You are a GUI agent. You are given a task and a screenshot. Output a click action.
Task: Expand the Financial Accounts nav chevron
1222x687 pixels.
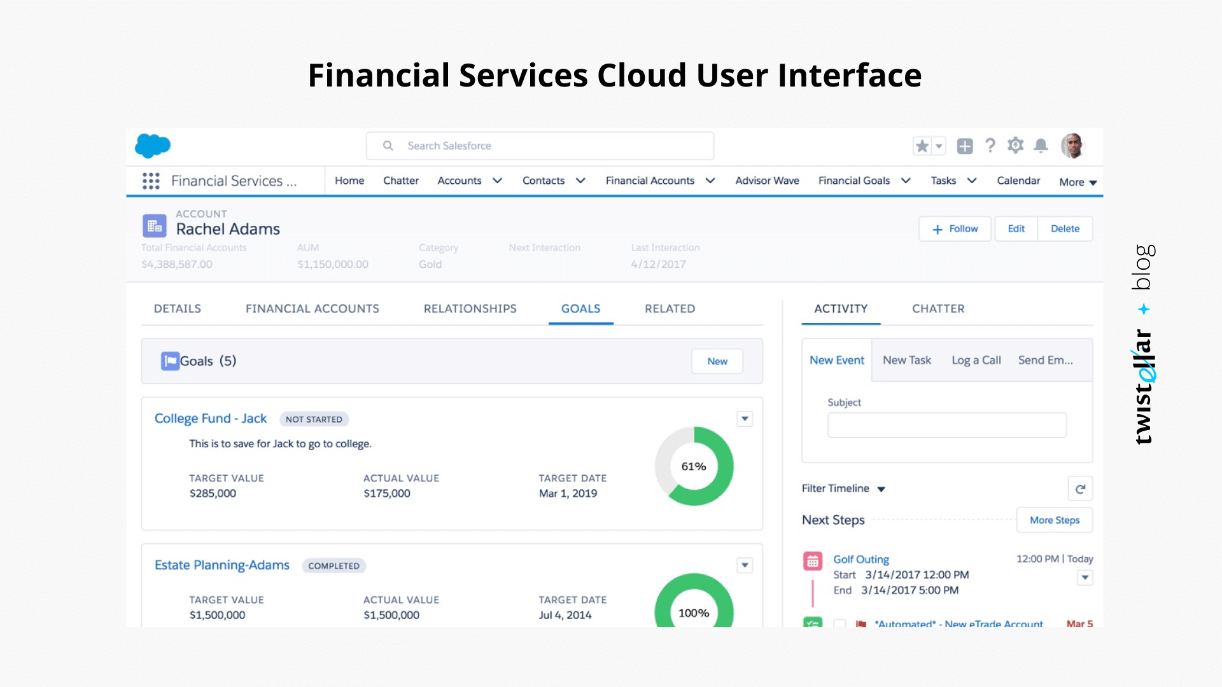pos(710,181)
